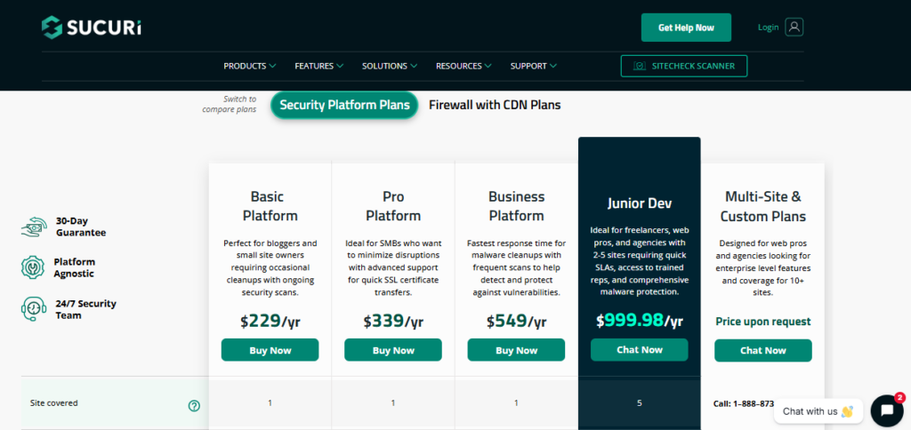Viewport: 911px width, 430px height.
Task: Open the Chat with us popup
Action: pos(818,411)
